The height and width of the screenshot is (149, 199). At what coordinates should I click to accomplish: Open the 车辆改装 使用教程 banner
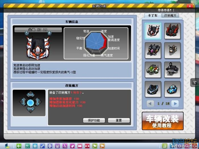tap(163, 121)
